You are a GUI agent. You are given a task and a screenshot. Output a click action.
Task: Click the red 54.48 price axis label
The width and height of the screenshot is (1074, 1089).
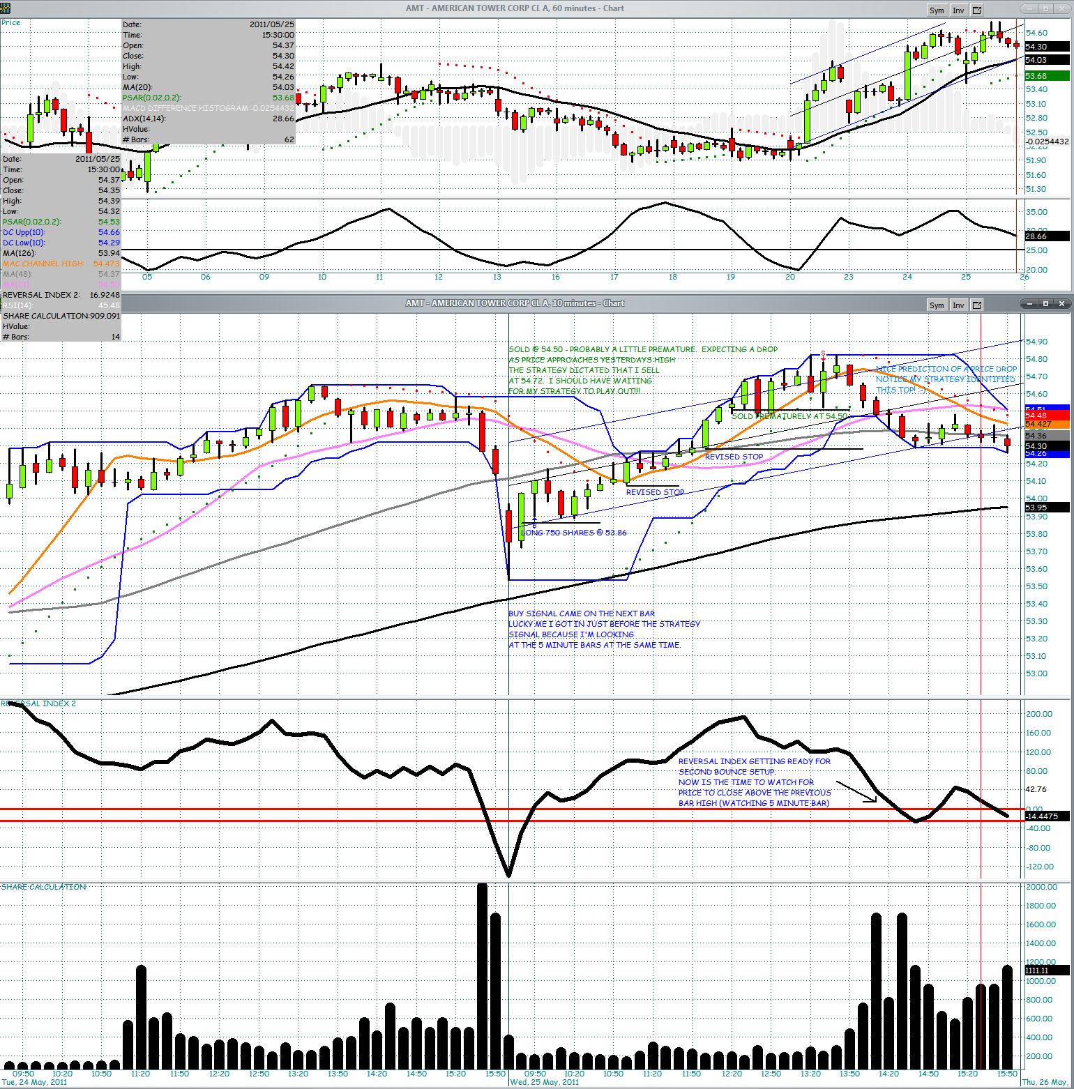tap(1047, 416)
